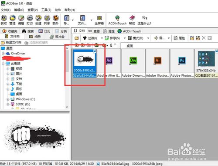This screenshot has width=218, height=166.
Task: Click the rename icon next to delete
Action: click(x=210, y=38)
